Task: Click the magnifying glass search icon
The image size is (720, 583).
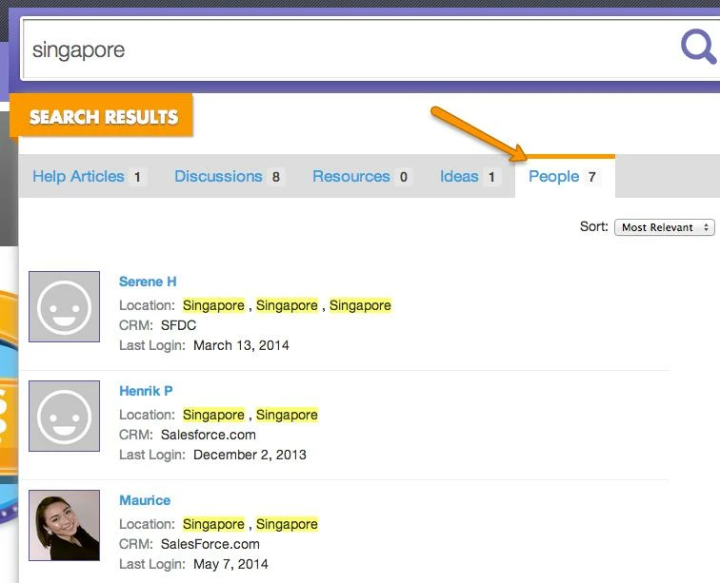Action: click(x=698, y=47)
